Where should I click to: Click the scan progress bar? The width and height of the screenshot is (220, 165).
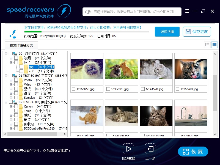click(x=87, y=32)
